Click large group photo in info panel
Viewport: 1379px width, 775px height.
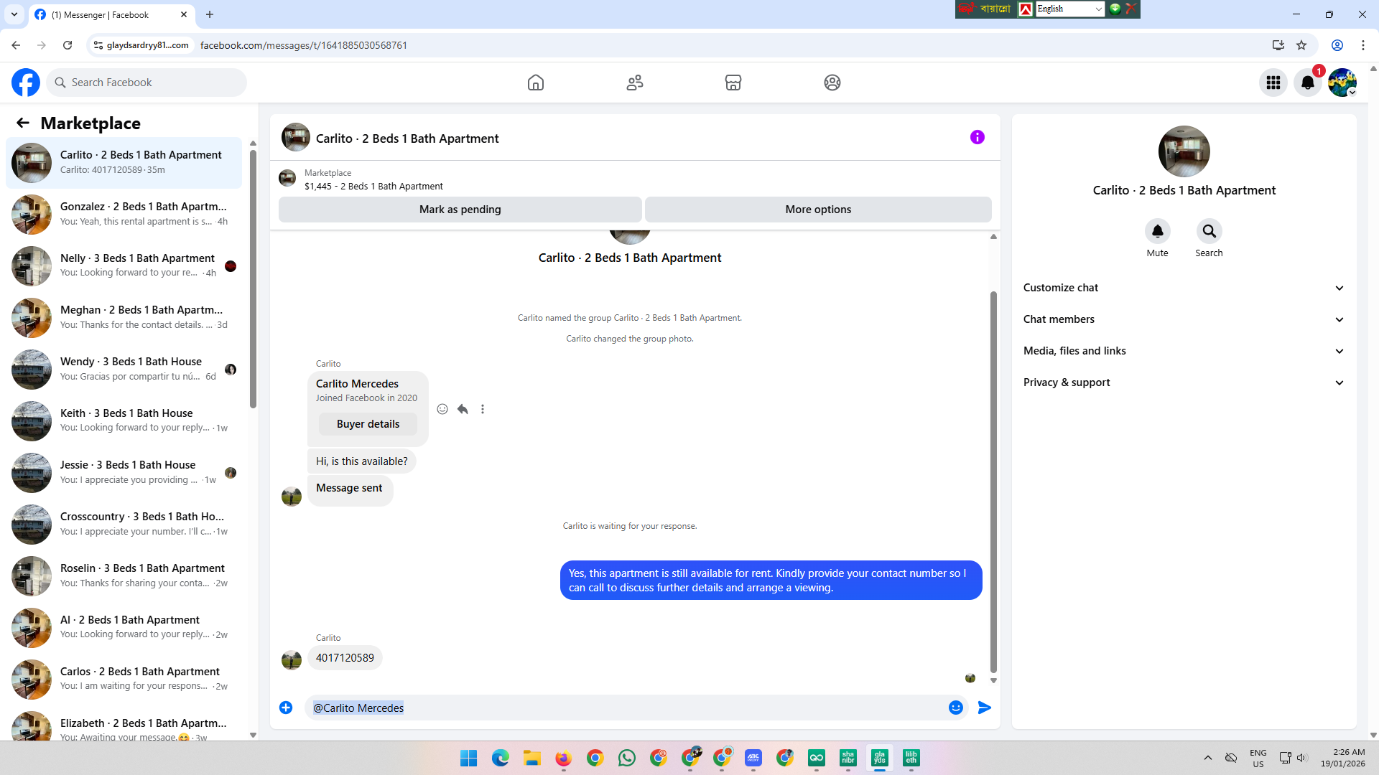pos(1184,151)
